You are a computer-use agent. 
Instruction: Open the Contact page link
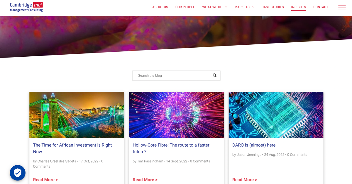pyautogui.click(x=321, y=7)
